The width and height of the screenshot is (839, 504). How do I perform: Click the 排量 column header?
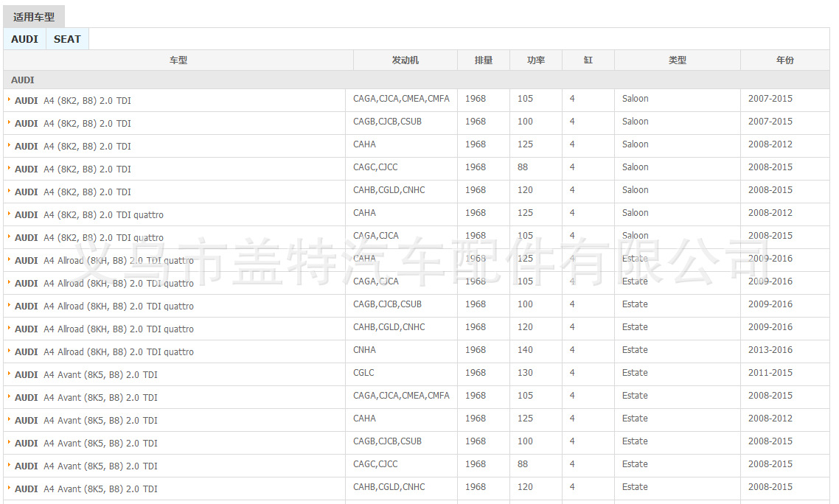(x=484, y=60)
